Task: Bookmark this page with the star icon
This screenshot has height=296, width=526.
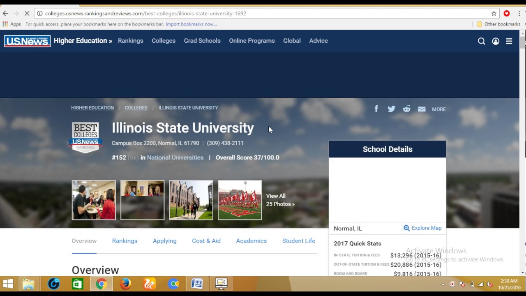Action: (494, 13)
